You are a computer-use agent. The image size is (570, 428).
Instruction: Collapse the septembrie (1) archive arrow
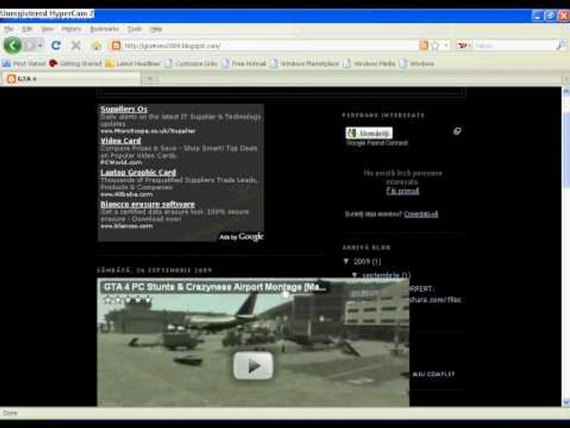pyautogui.click(x=355, y=275)
